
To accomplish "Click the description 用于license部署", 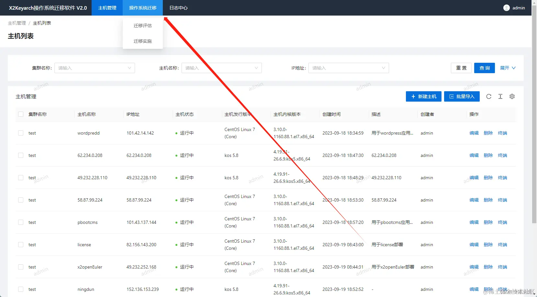I will [x=387, y=245].
